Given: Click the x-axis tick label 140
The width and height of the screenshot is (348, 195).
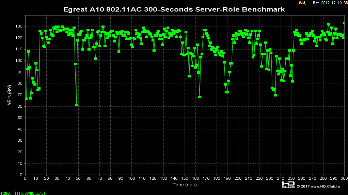Looking at the screenshot, I should (x=174, y=178).
